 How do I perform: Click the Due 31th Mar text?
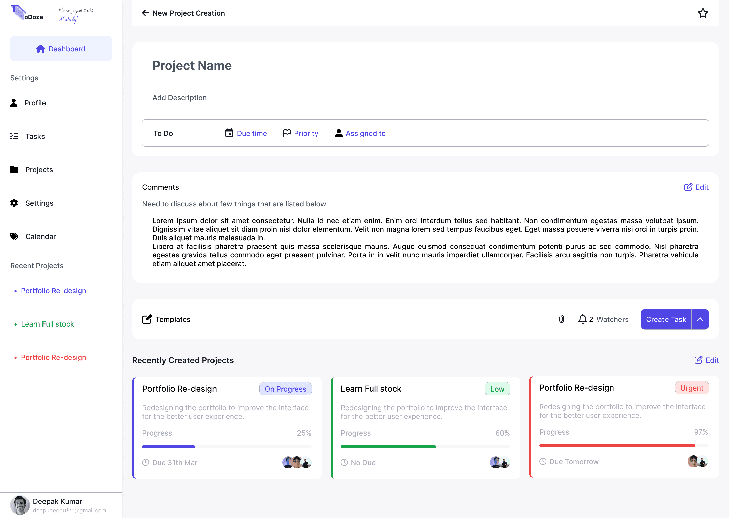tap(175, 463)
